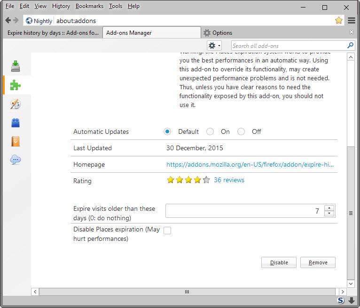Screen dimensions: 360x308
Task: Set Automatic Updates to On
Action: [x=210, y=131]
